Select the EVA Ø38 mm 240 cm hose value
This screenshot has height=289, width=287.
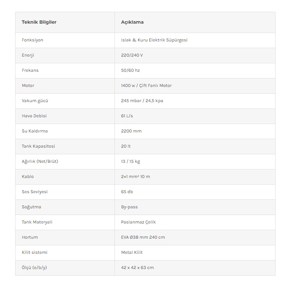pyautogui.click(x=143, y=237)
